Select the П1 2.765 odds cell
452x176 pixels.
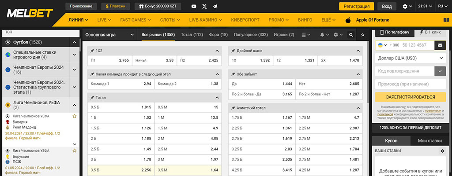109,60
